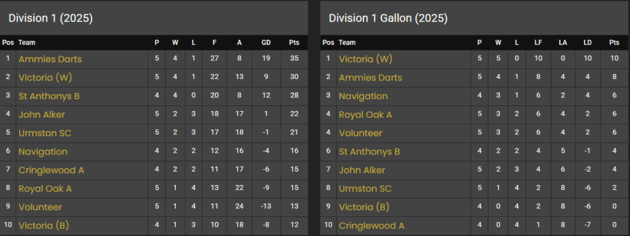Open St Anthonys B in Gallon table

369,152
